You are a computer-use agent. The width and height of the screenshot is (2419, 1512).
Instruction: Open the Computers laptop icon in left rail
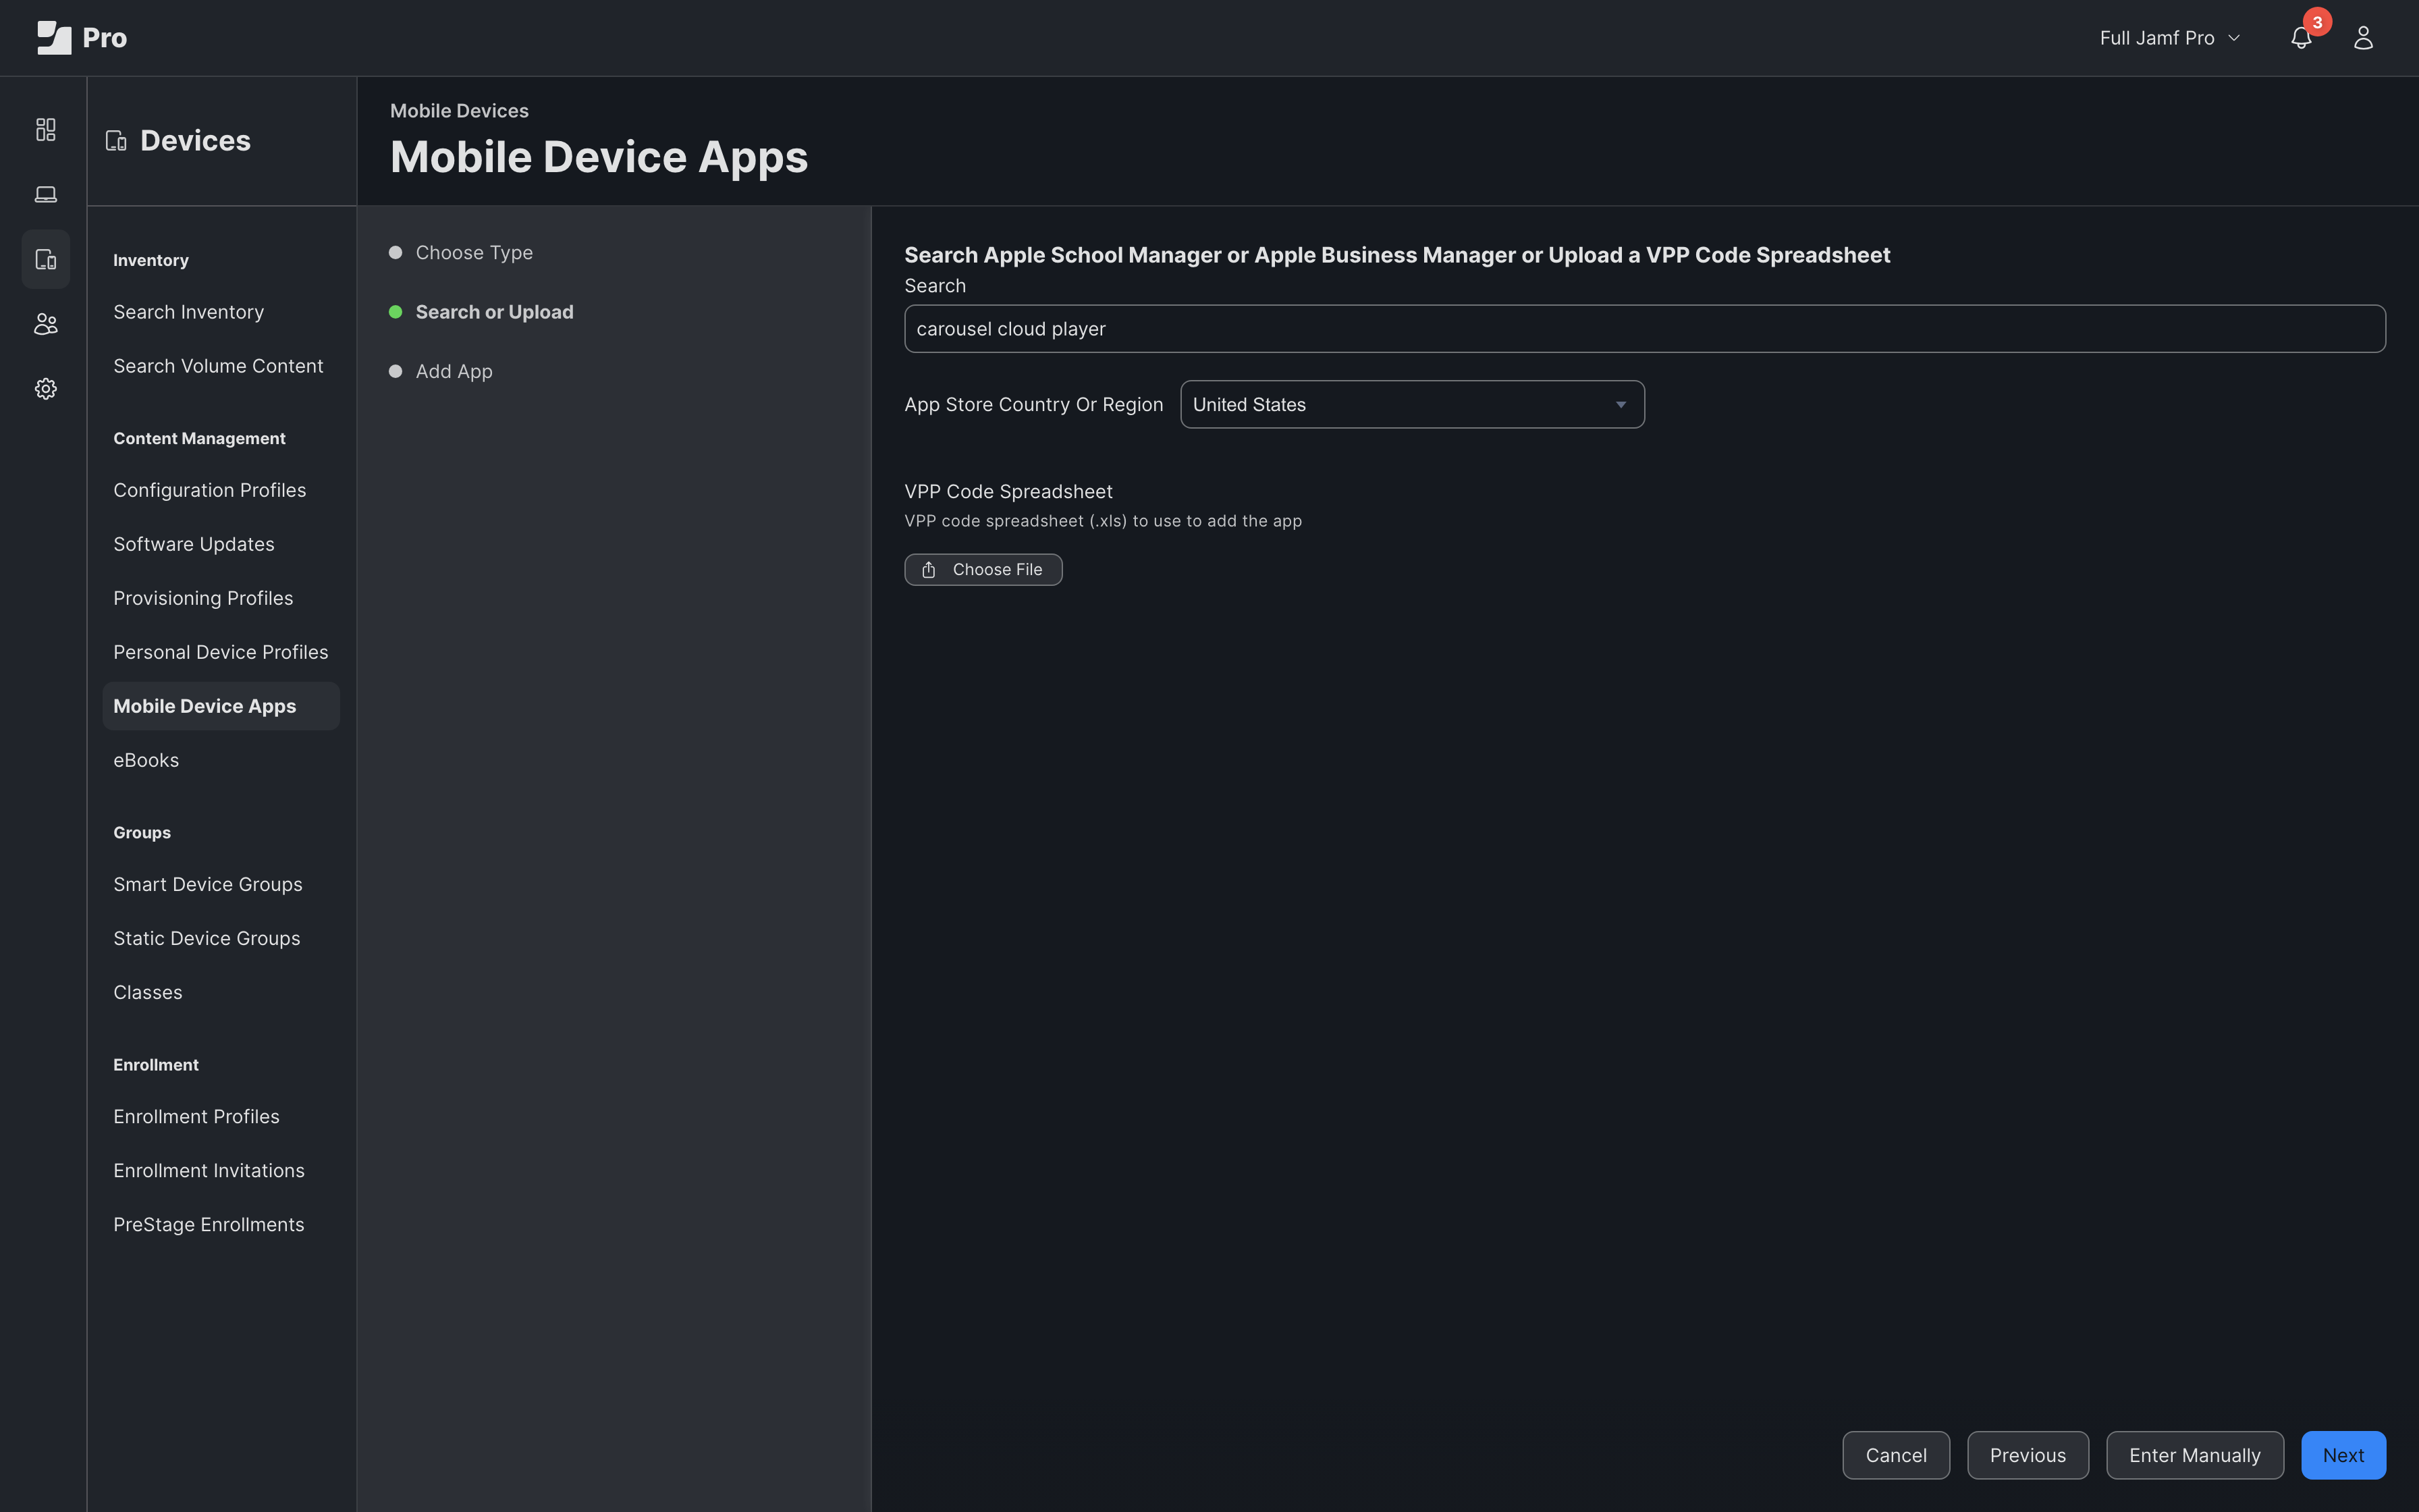[46, 194]
